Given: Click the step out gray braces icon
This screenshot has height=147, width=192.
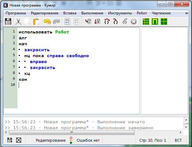Looking at the screenshot, I should point(125,22).
